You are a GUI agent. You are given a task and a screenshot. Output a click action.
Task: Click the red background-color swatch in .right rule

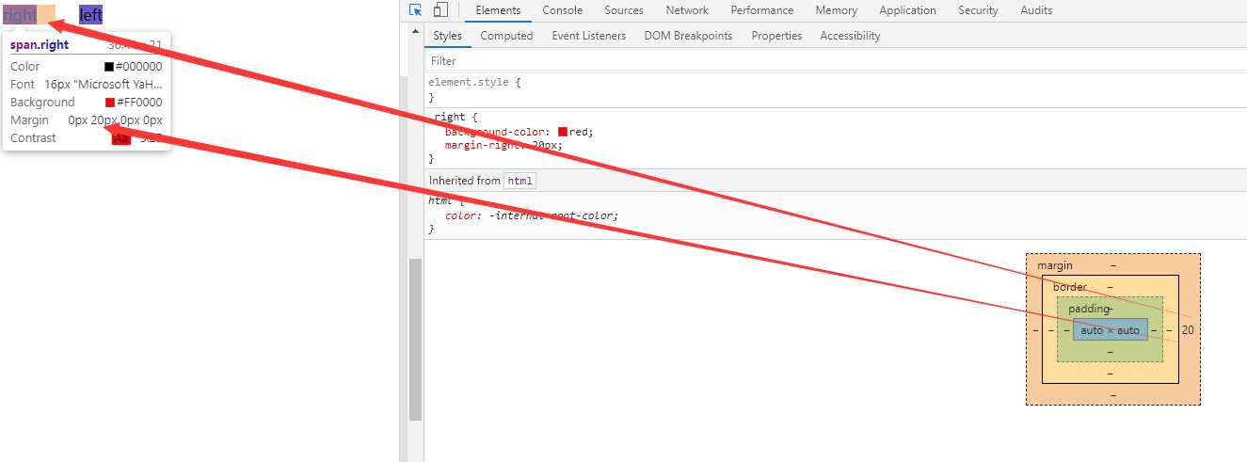coord(563,132)
